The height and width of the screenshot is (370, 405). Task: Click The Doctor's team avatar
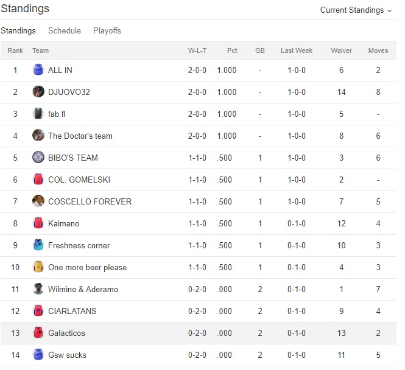pyautogui.click(x=38, y=136)
